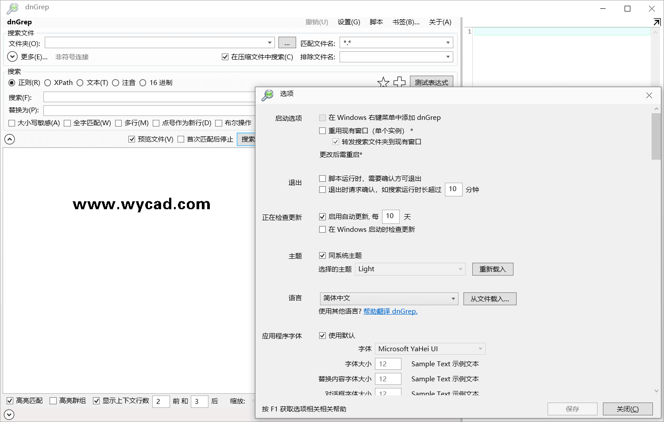This screenshot has width=664, height=422.
Task: Click the pop-out arrow above the preview pane
Action: click(657, 21)
